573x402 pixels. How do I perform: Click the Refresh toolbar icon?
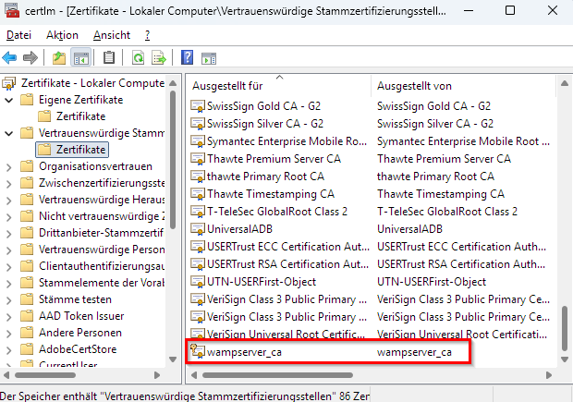click(137, 58)
